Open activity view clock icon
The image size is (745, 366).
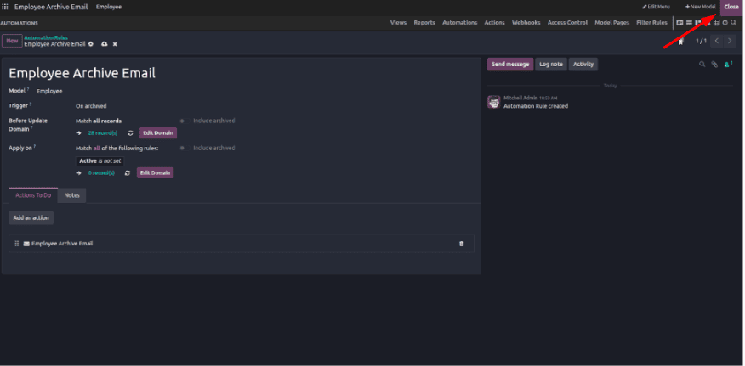[725, 22]
